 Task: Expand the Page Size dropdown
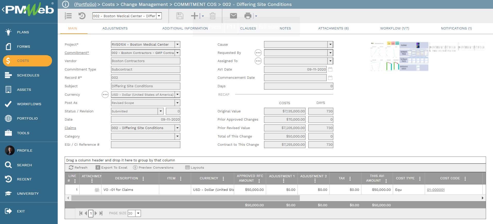138,213
